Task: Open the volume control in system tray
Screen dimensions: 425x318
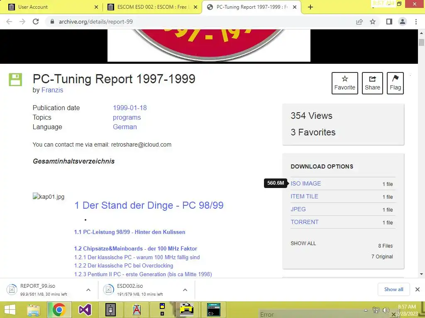Action: coord(386,310)
